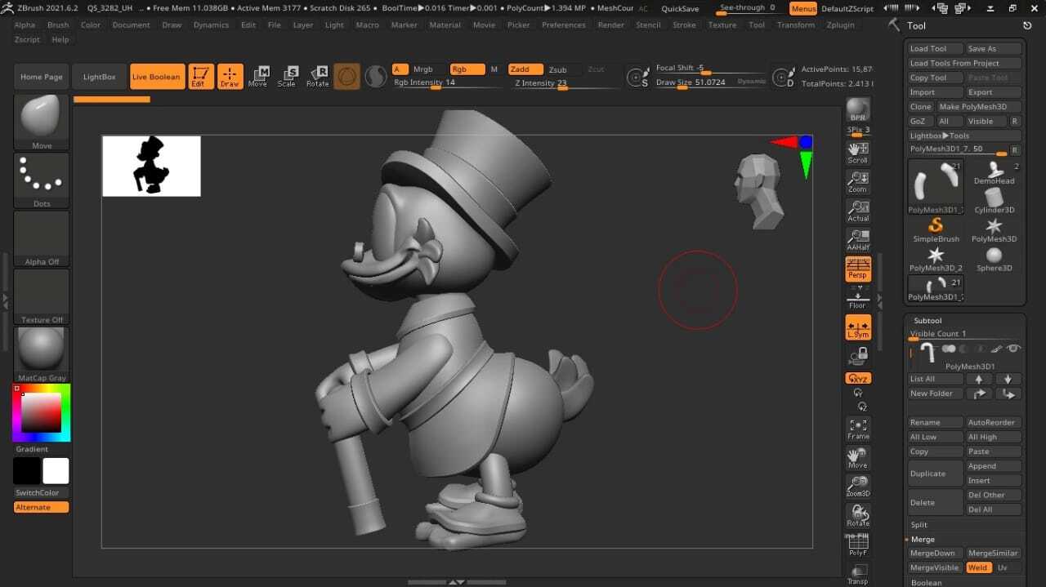Select the SimpleBrush tool

pos(936,230)
